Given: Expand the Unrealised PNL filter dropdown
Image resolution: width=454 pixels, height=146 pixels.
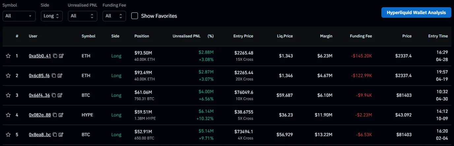Looking at the screenshot, I should pos(82,16).
